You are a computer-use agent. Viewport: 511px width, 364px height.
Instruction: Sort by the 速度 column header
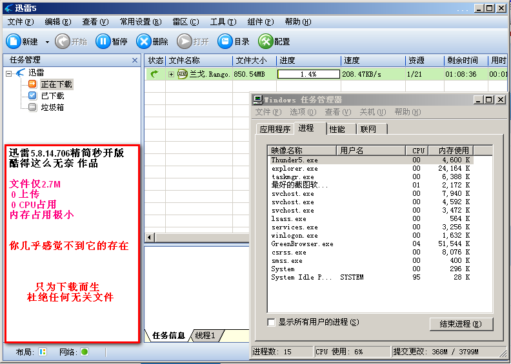373,60
